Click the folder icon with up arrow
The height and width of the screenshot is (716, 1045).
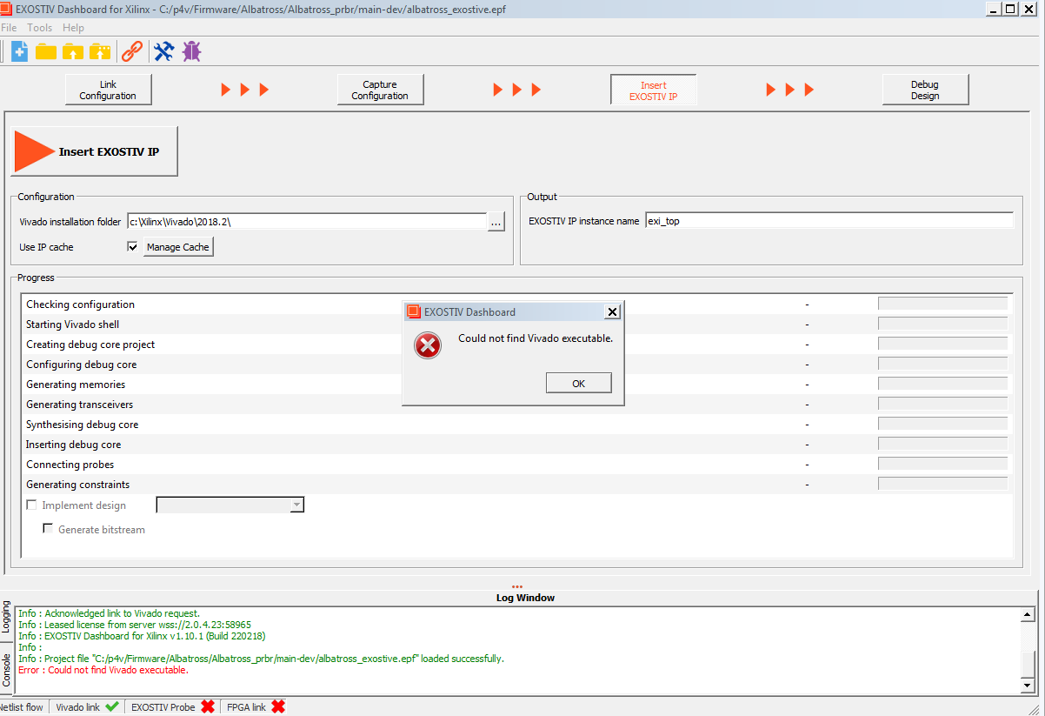click(73, 51)
